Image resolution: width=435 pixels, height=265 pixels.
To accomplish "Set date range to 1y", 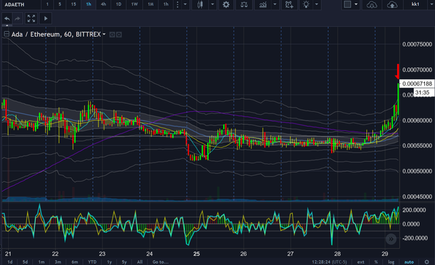I will coord(109,262).
